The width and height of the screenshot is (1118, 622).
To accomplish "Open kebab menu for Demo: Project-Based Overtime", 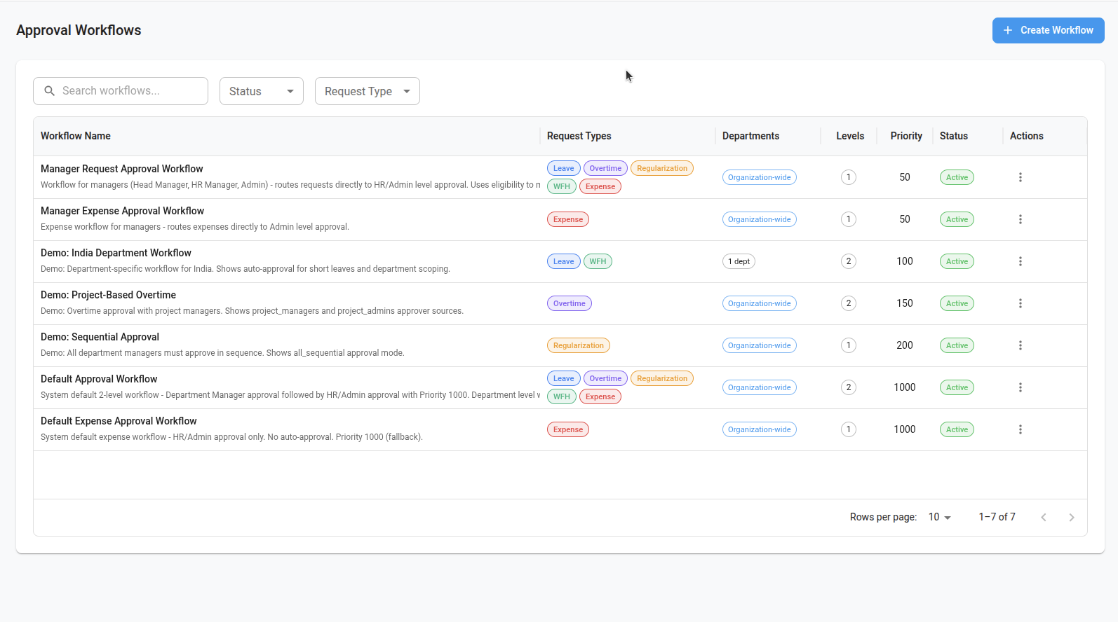I will click(1020, 303).
